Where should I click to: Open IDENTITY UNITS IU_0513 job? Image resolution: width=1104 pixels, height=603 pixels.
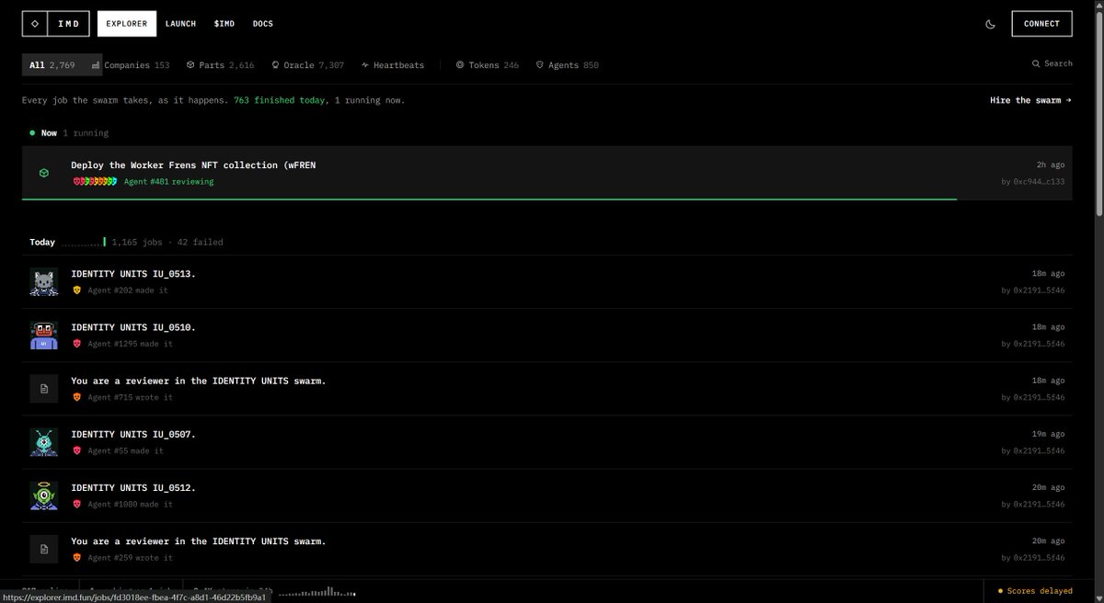pos(133,274)
